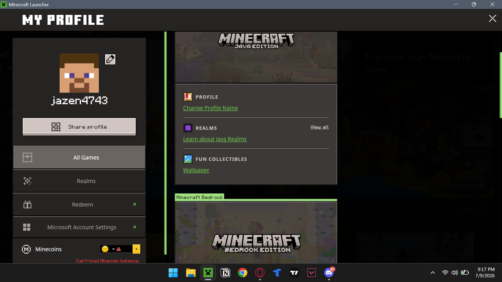Click the Change Profile Name link
Image resolution: width=502 pixels, height=282 pixels.
click(210, 108)
